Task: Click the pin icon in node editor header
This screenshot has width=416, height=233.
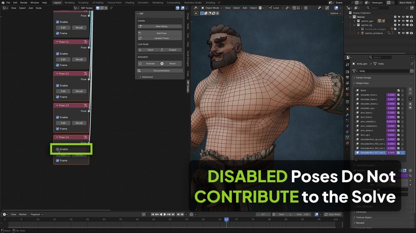Action: (x=111, y=8)
